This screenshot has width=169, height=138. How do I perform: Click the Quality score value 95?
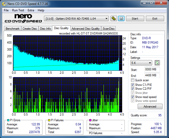(x=160, y=115)
